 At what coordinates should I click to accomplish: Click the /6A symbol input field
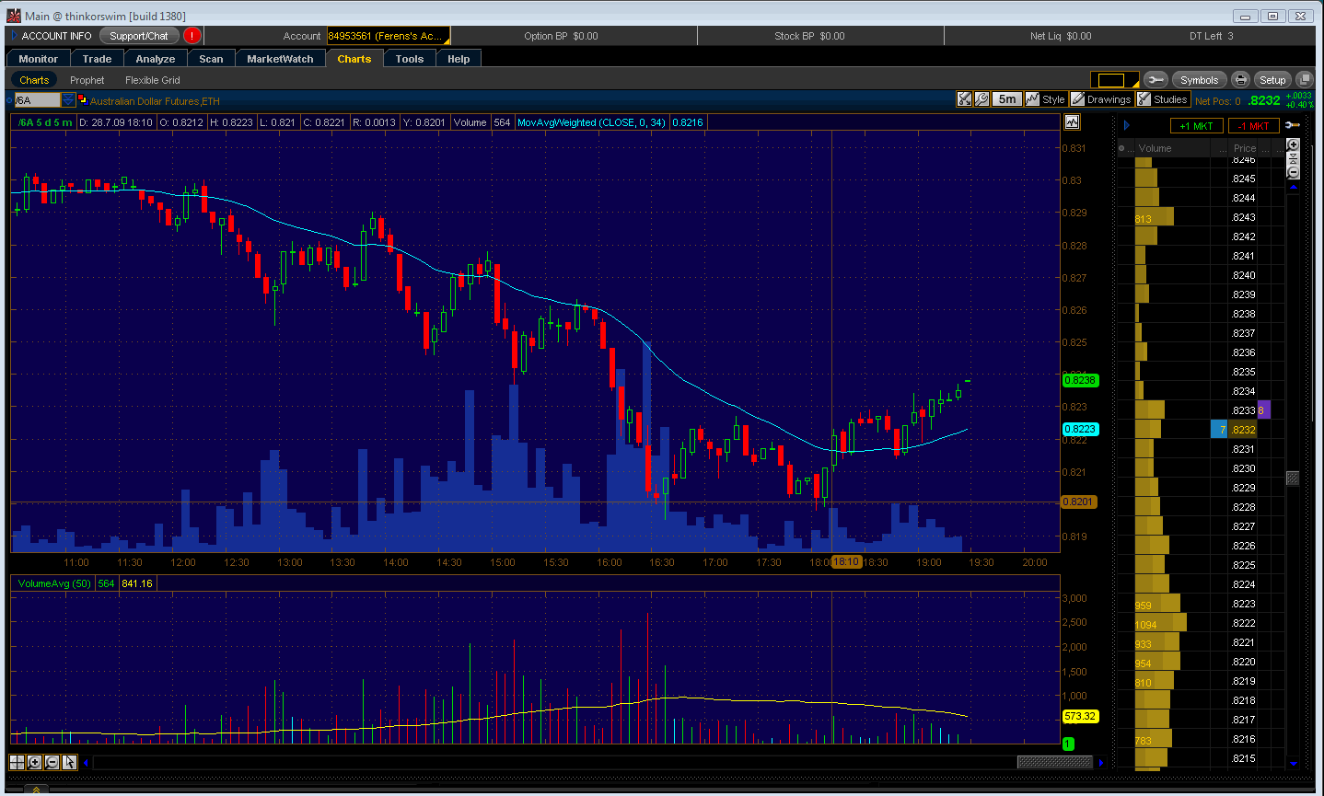point(37,100)
